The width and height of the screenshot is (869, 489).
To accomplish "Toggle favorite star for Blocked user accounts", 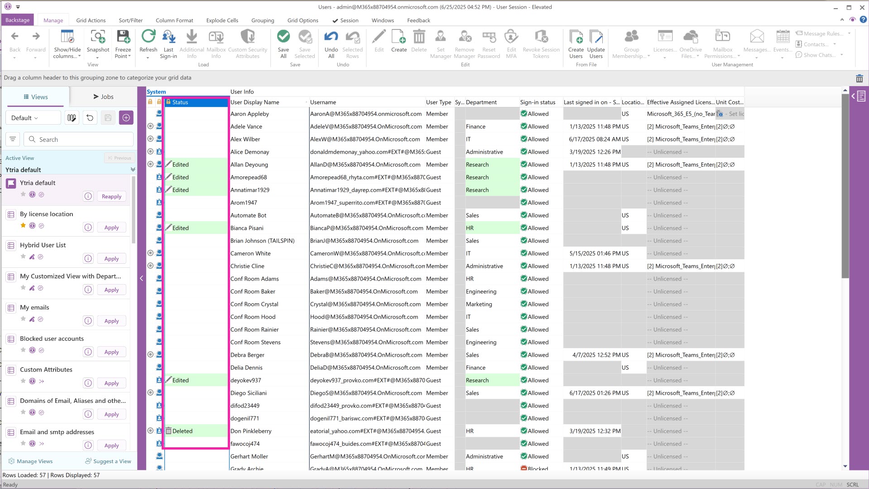I will (x=23, y=350).
